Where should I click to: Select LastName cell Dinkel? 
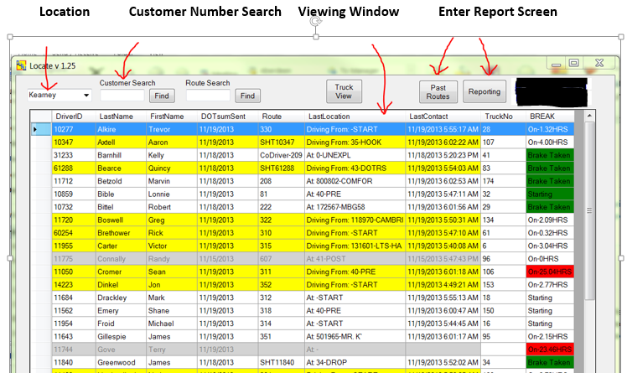pyautogui.click(x=122, y=285)
